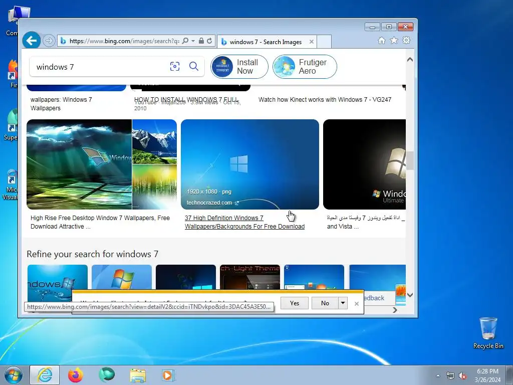Screen dimensions: 513x385
Task: Click the Feedback link at page bottom
Action: click(374, 298)
